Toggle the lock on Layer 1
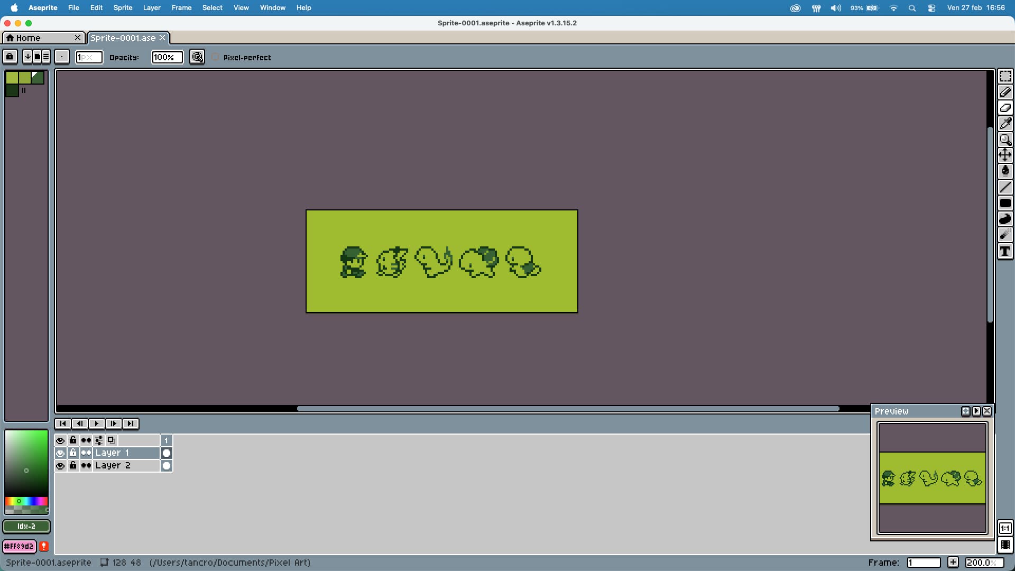 click(x=73, y=453)
